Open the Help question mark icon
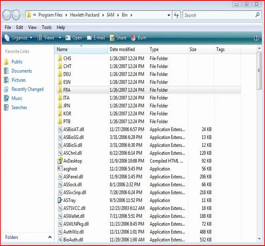 (256, 38)
